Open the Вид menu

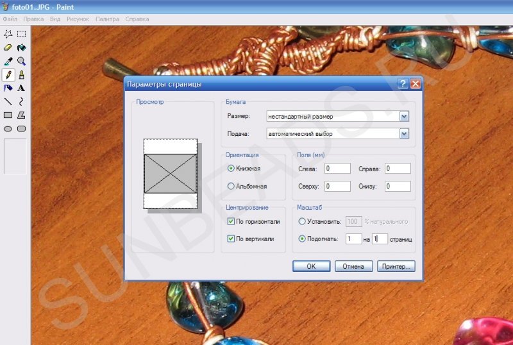click(55, 19)
